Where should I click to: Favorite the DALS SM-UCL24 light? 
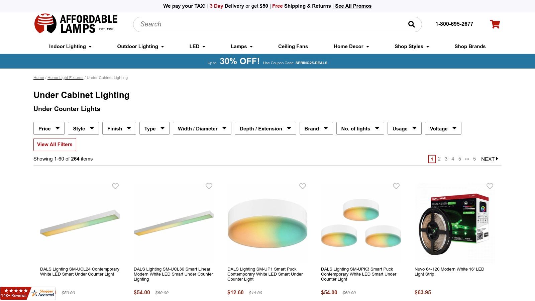coord(115,186)
